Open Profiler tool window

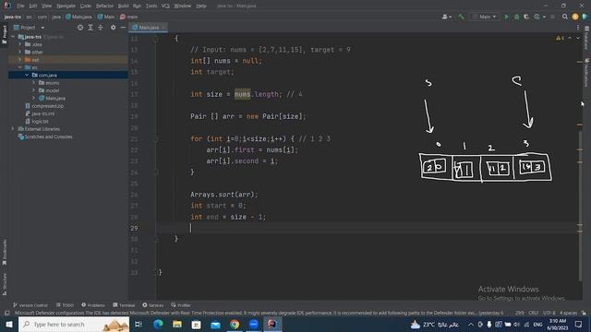(x=181, y=305)
